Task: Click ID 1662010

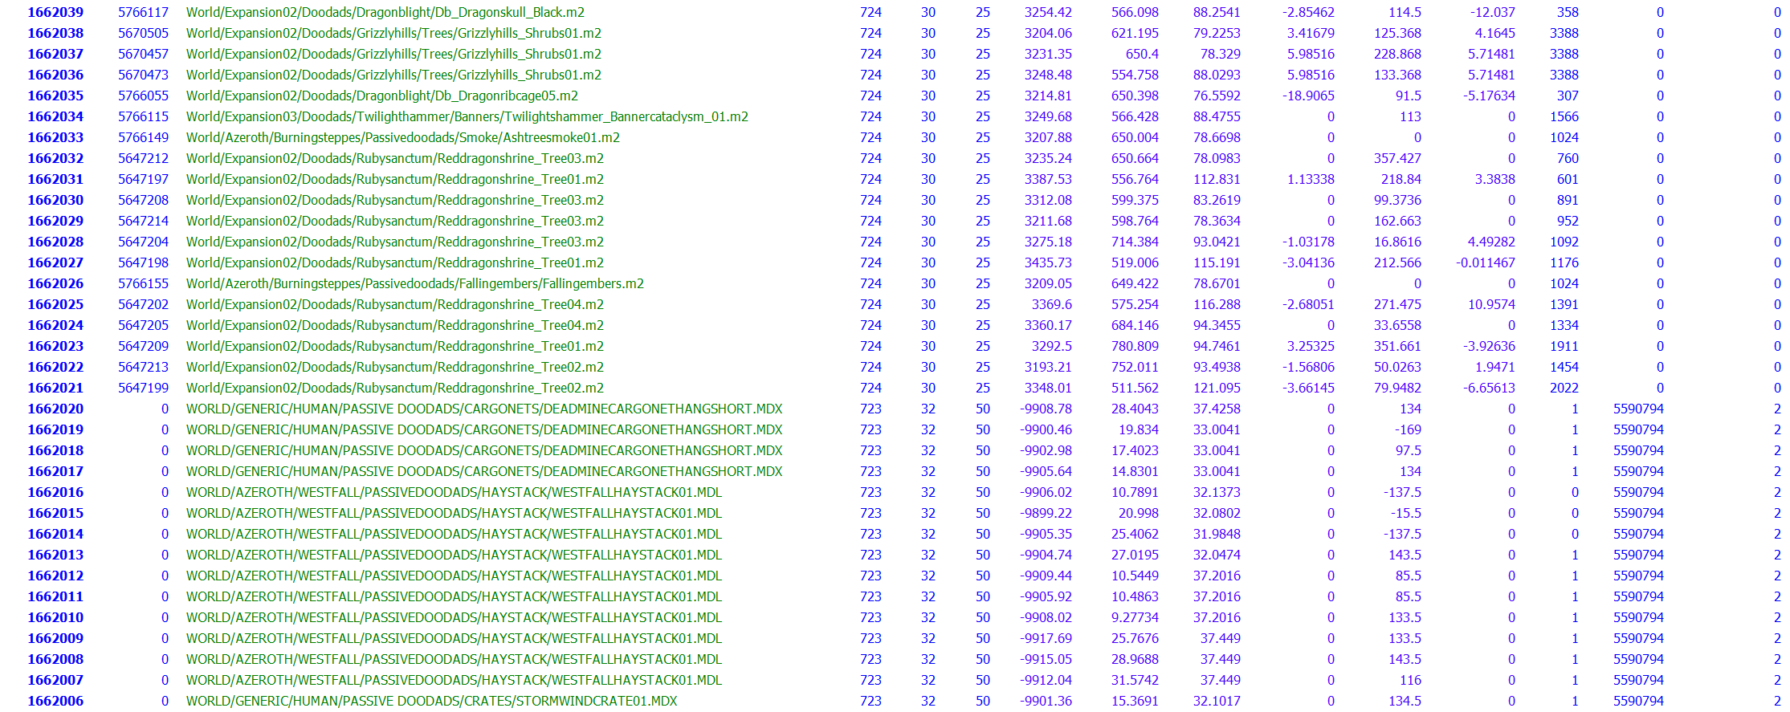Action: click(x=55, y=617)
